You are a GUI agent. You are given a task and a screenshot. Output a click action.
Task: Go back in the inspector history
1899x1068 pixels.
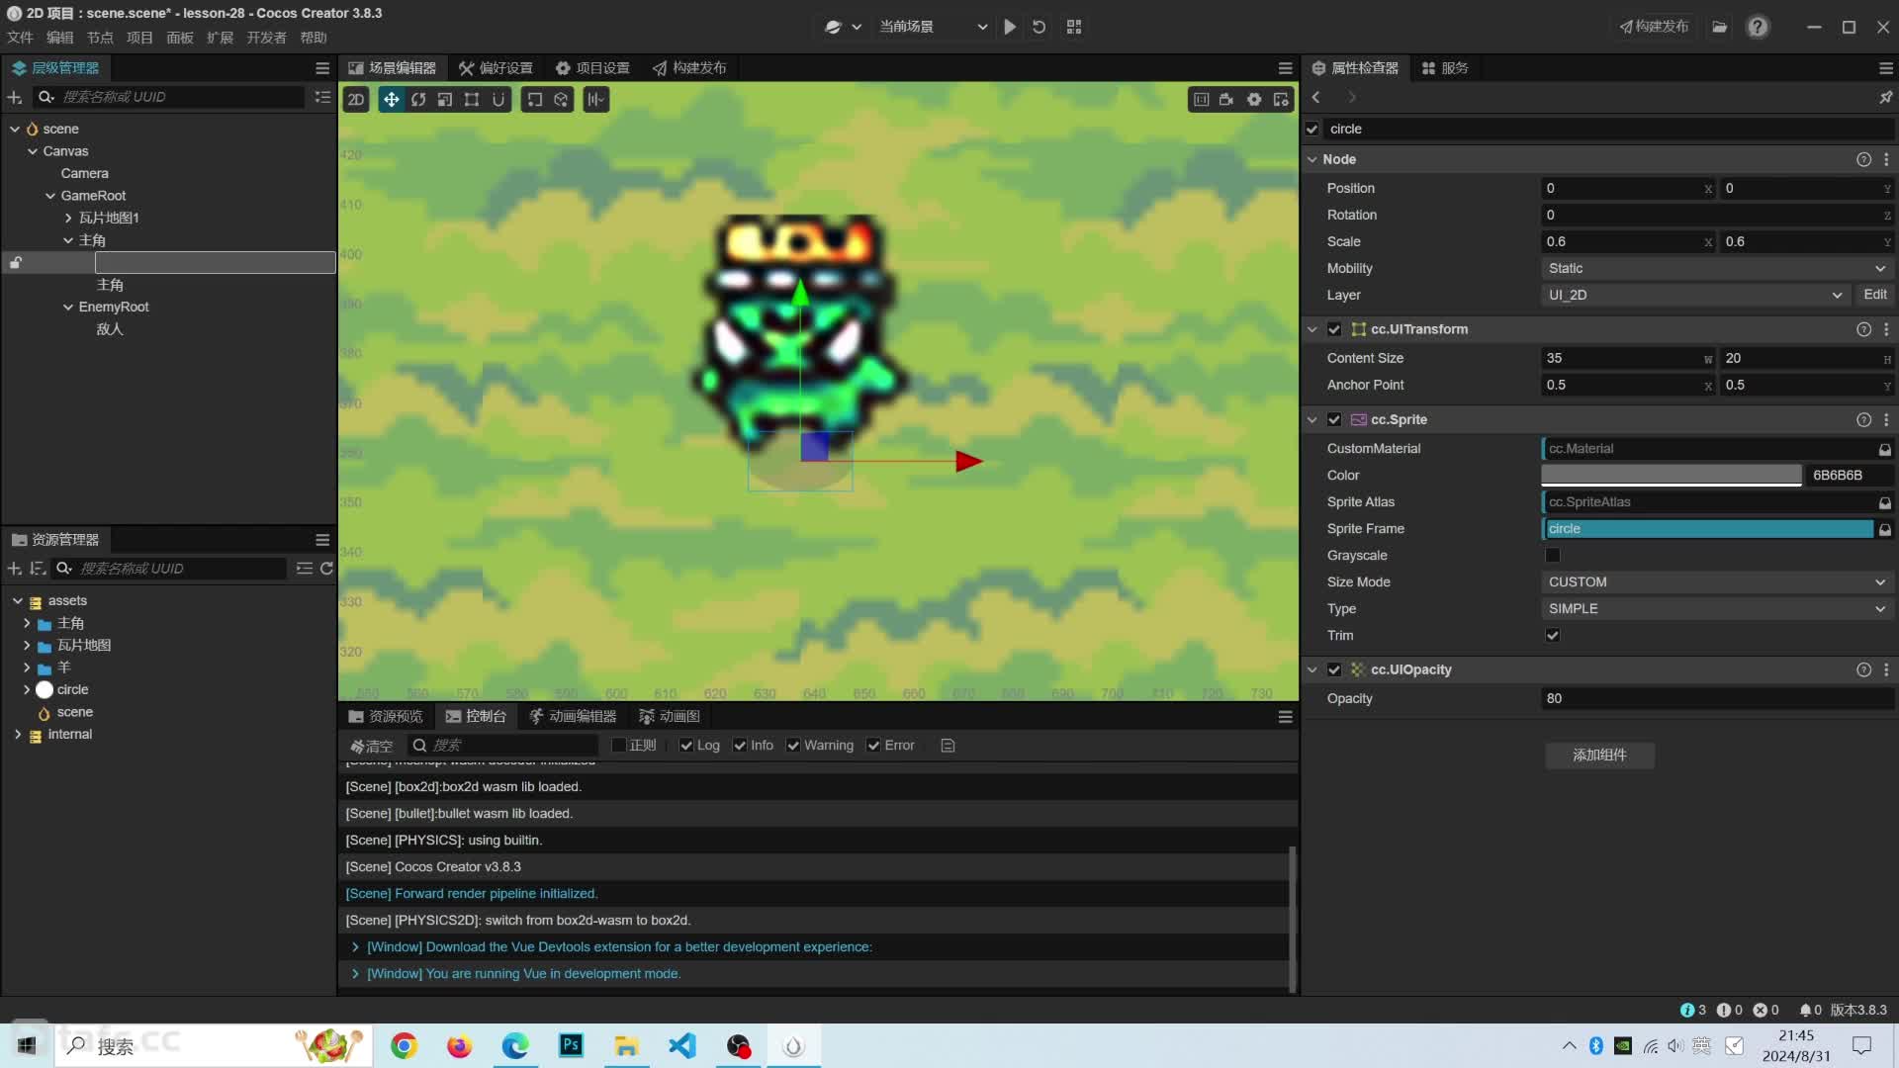(x=1316, y=97)
